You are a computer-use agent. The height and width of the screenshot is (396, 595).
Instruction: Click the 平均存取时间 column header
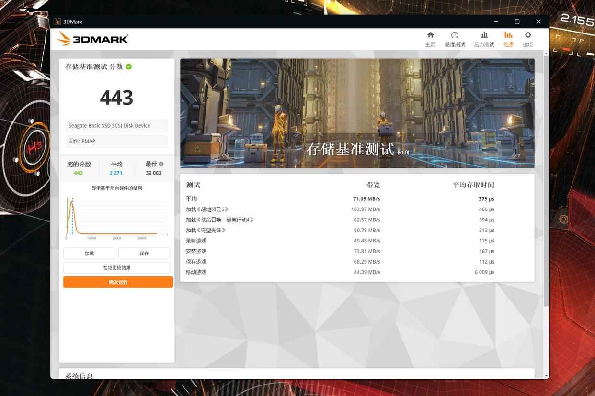point(474,185)
